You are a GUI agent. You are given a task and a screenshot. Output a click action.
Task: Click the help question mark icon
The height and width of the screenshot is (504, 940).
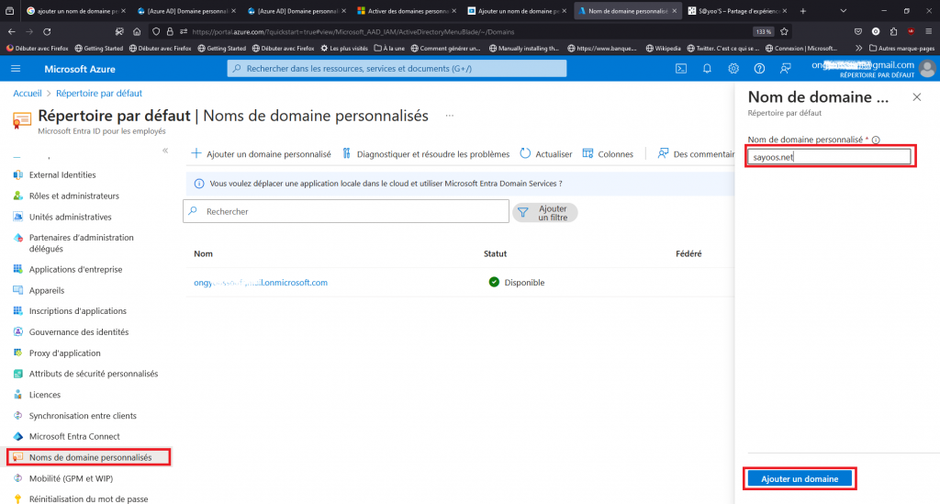point(759,69)
